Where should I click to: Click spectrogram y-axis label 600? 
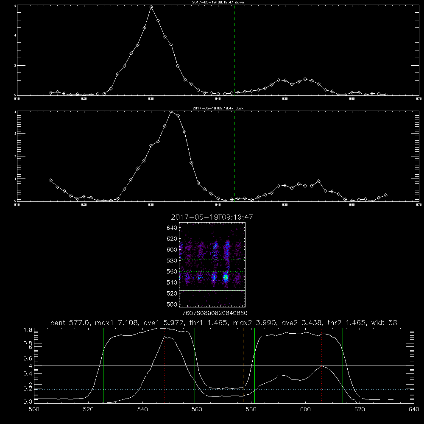coord(172,250)
